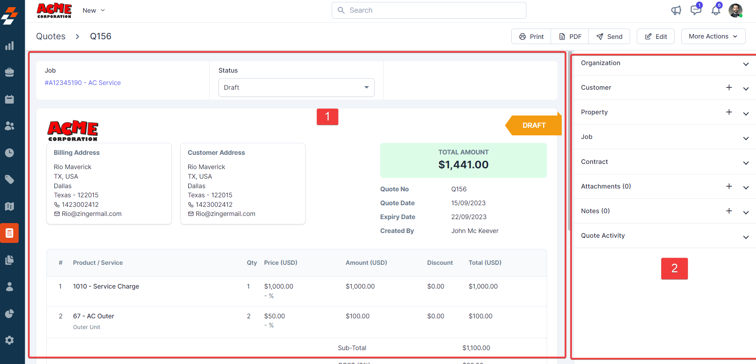Viewport: 756px width, 364px height.
Task: Go to Quotes breadcrumb
Action: (x=51, y=37)
